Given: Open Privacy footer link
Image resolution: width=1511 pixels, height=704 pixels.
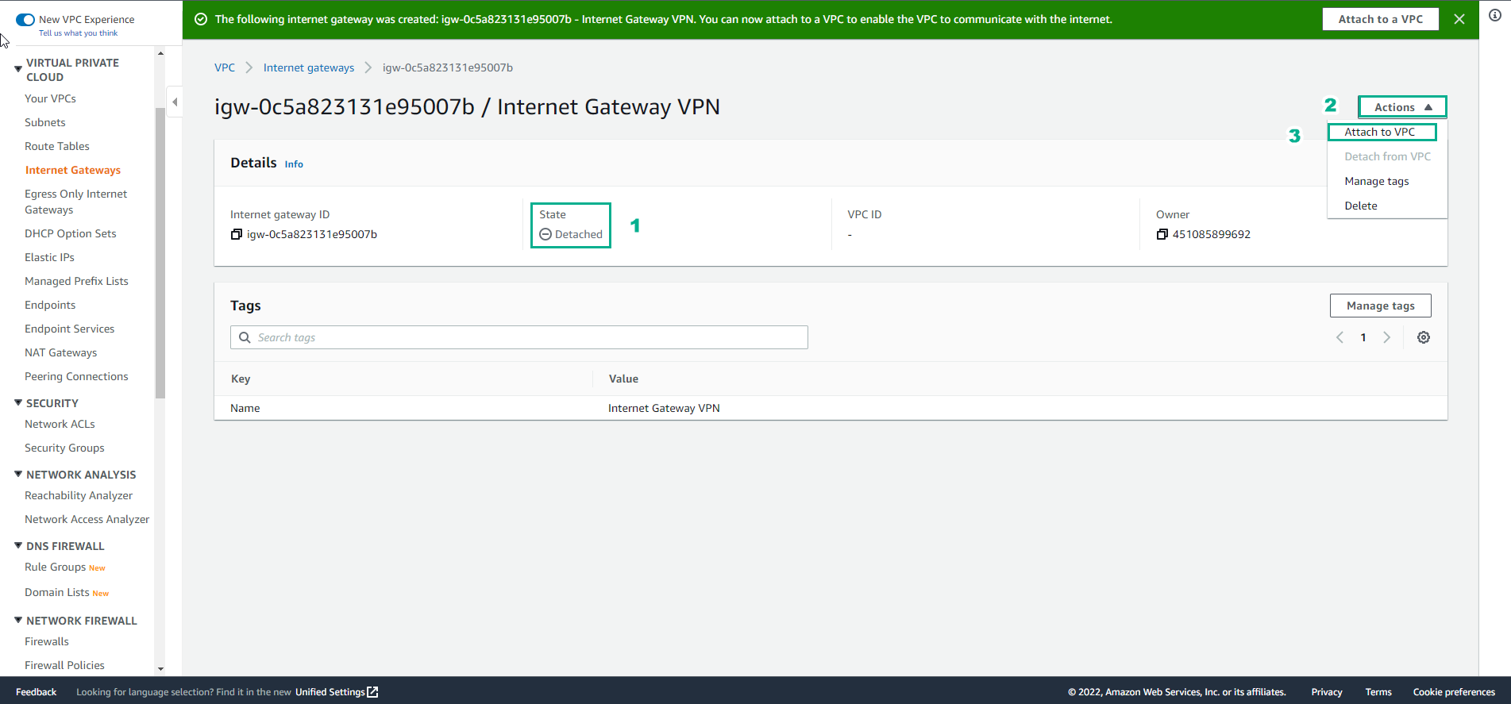Looking at the screenshot, I should coord(1327,692).
